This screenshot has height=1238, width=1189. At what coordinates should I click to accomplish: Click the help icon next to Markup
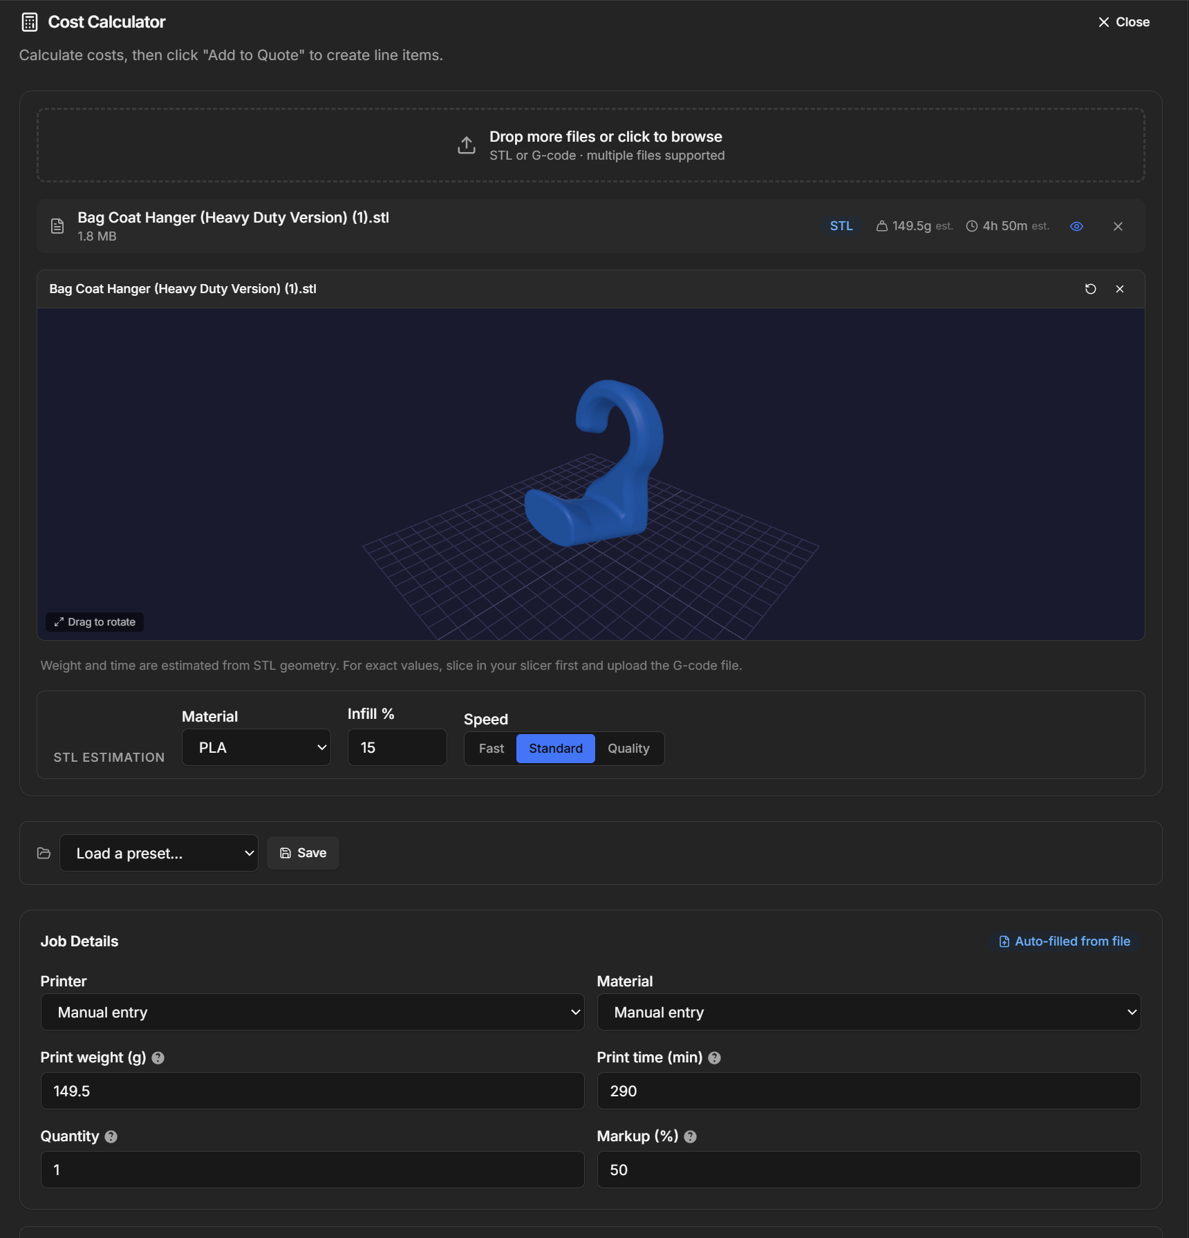[x=691, y=1136]
